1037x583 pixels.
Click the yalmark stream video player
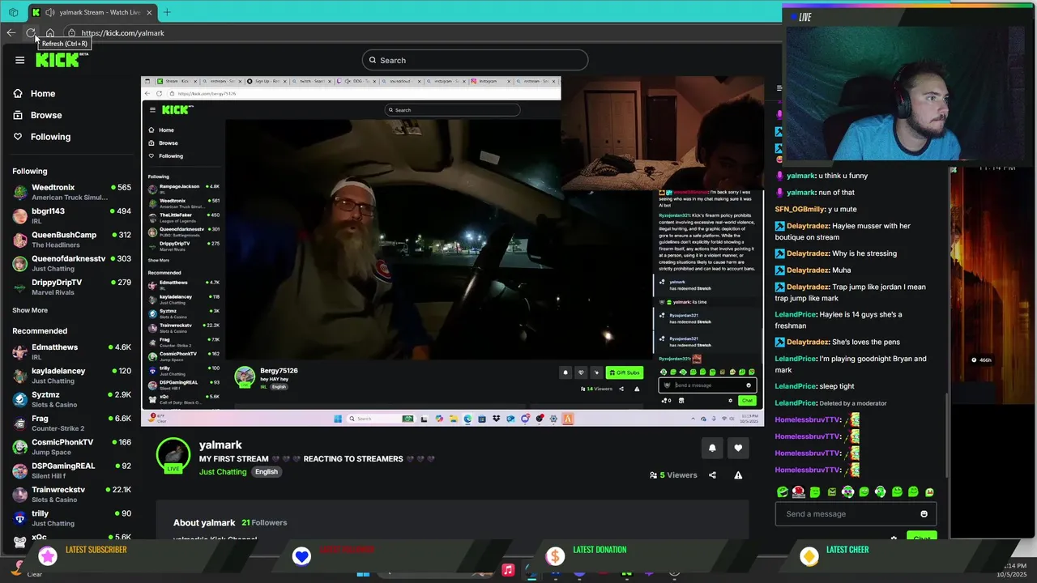(452, 251)
